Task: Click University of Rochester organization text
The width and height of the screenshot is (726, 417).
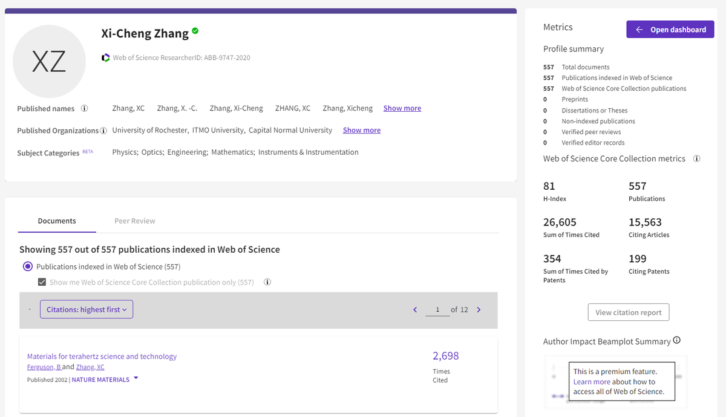Action: click(x=151, y=131)
